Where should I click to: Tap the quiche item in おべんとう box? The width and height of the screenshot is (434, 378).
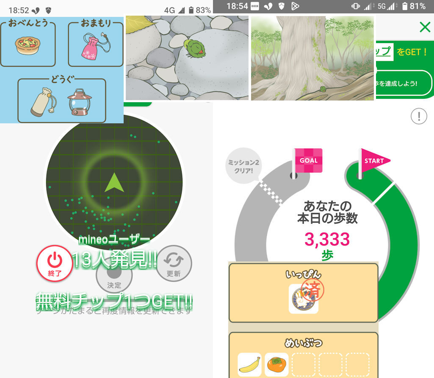point(28,46)
